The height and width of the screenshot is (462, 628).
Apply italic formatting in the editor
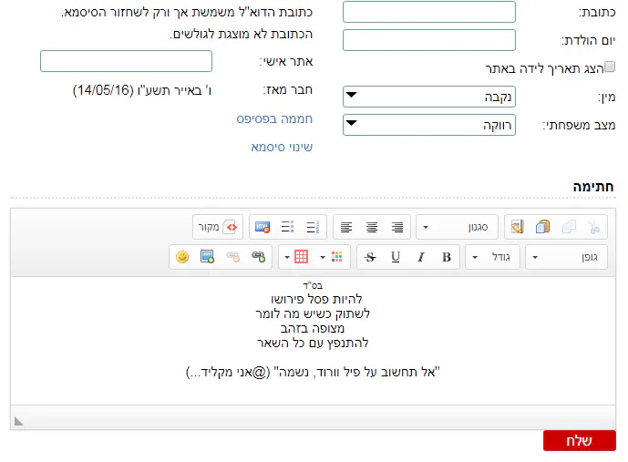coord(421,258)
